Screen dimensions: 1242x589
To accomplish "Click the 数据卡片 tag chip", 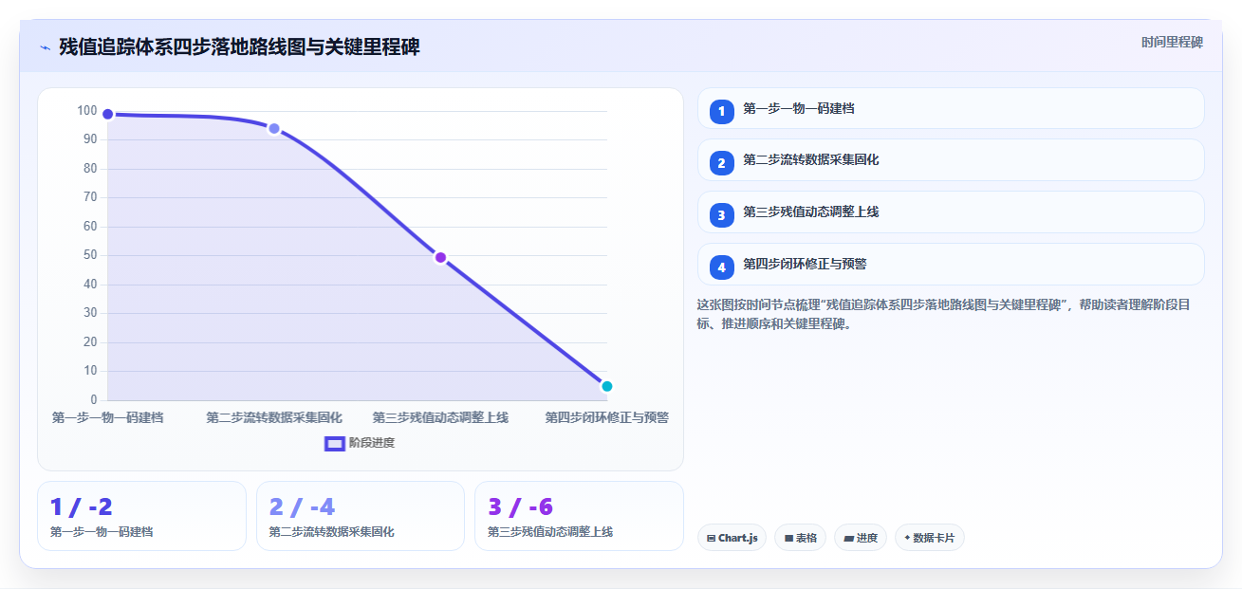I will click(930, 538).
